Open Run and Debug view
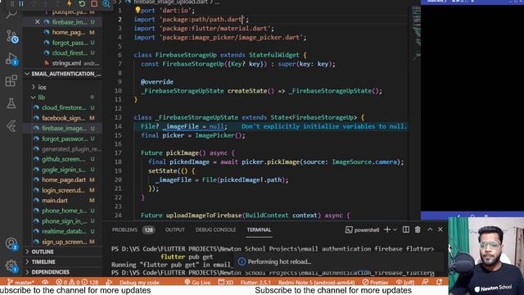 [x=11, y=59]
